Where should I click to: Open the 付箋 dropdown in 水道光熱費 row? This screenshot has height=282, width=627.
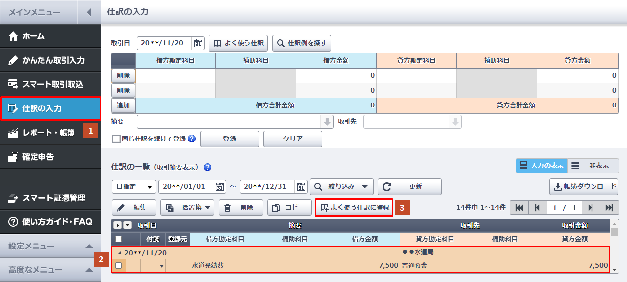(161, 266)
